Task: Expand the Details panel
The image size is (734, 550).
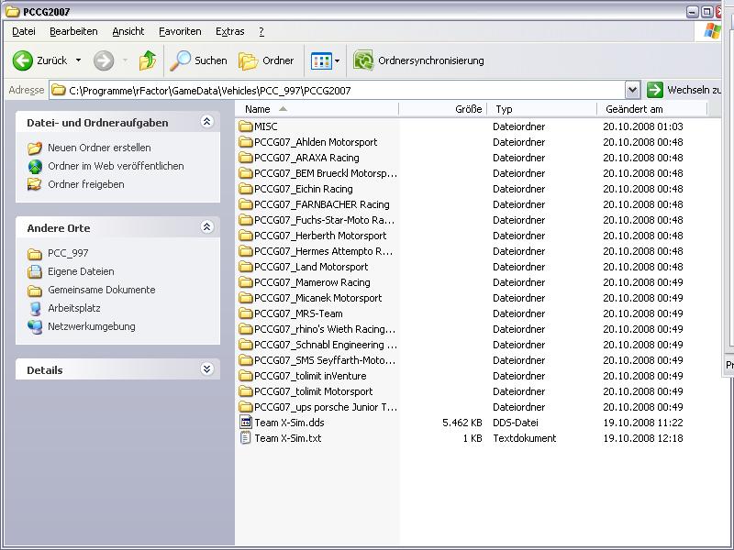Action: (207, 369)
